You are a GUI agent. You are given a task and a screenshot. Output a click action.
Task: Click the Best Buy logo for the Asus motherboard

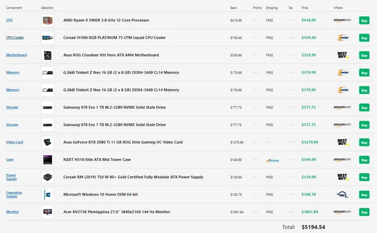click(342, 55)
